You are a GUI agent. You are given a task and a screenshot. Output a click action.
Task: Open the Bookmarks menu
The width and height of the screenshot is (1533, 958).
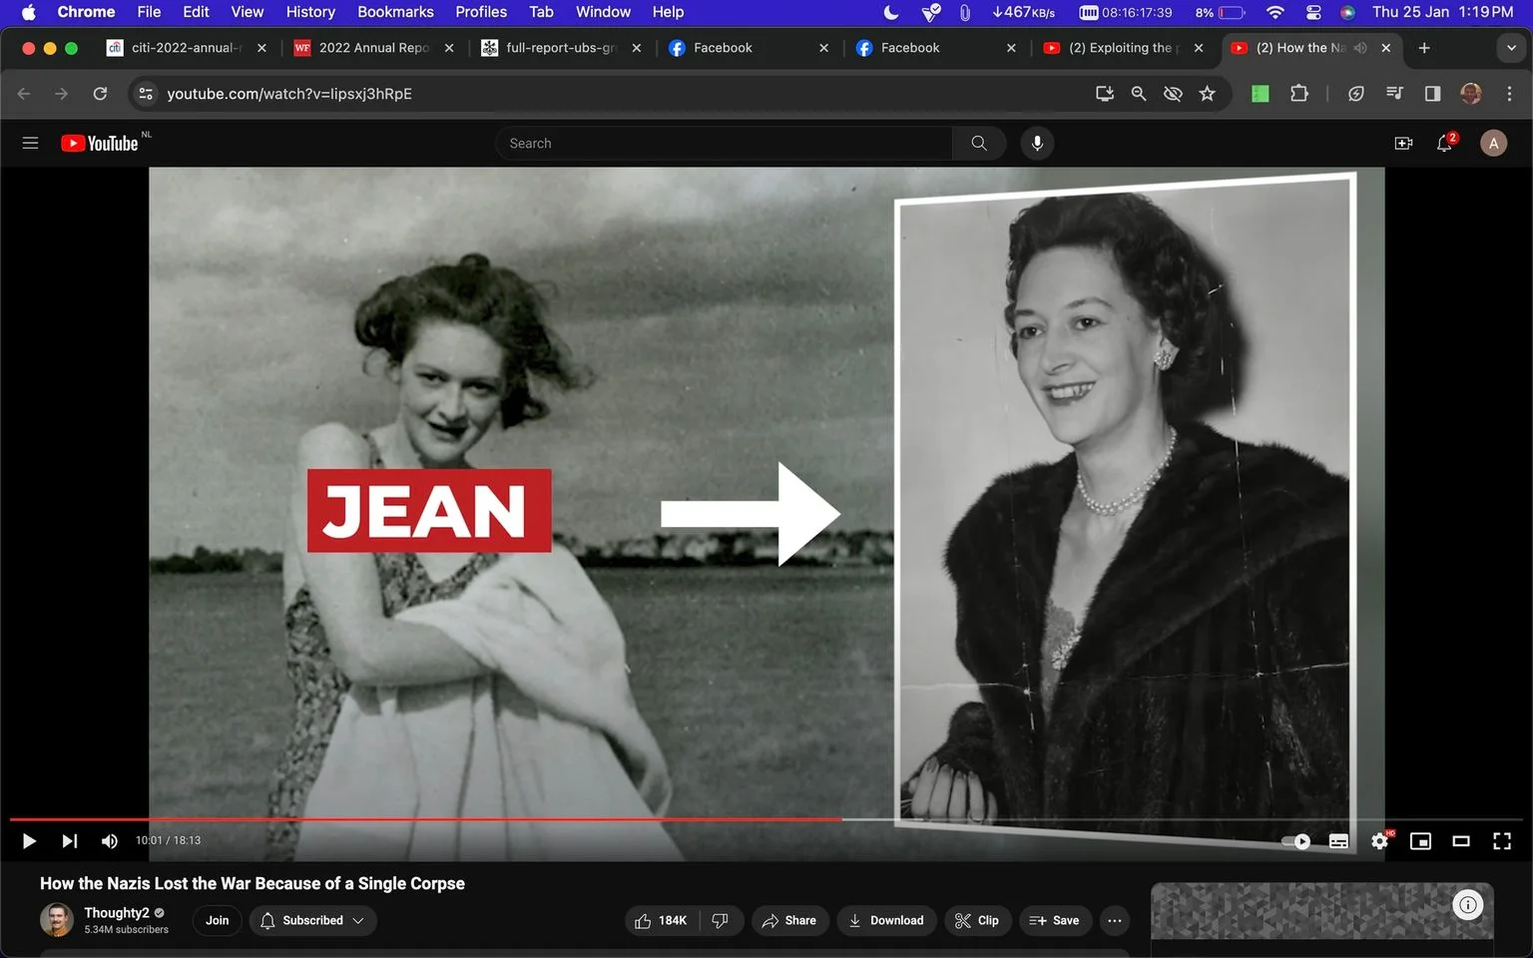click(395, 12)
